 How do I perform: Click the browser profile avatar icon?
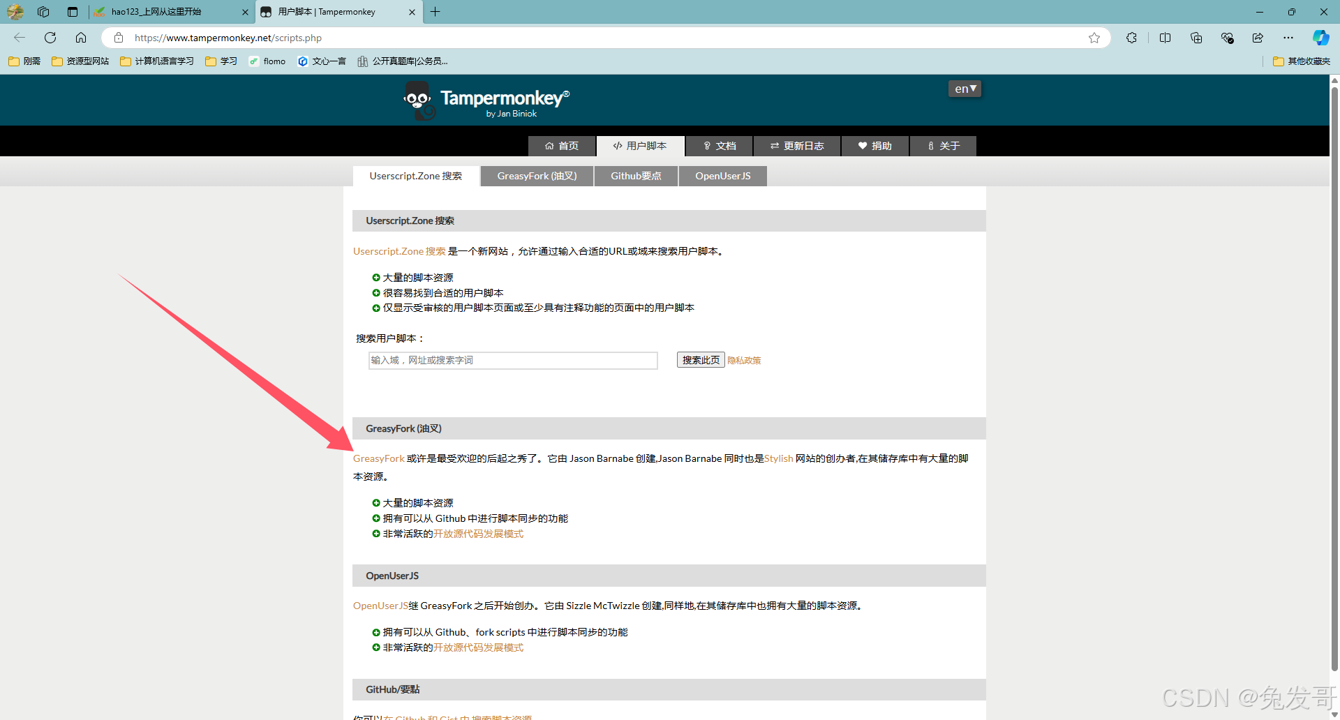coord(15,12)
